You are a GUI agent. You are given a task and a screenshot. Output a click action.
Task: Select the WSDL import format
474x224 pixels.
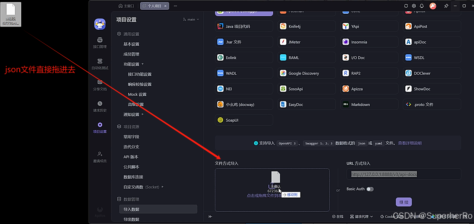pos(432,58)
